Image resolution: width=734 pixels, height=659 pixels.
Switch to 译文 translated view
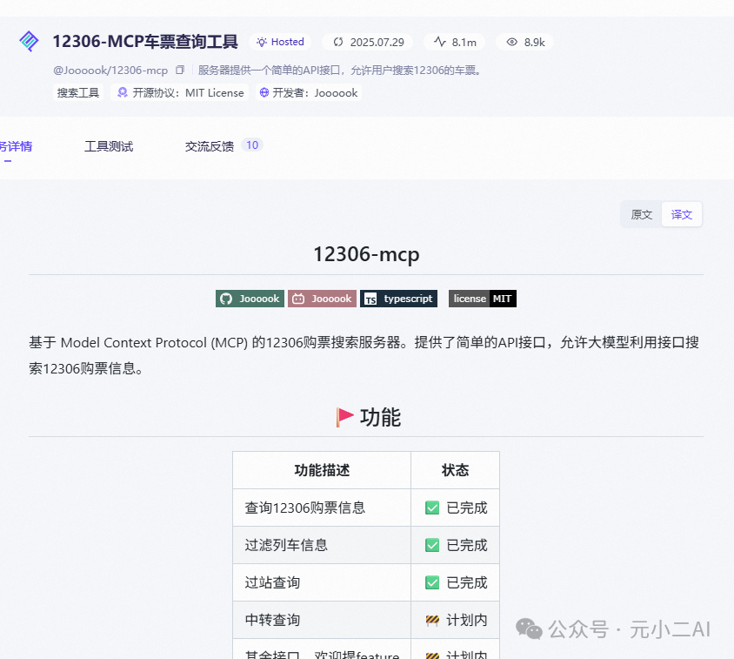pyautogui.click(x=681, y=215)
